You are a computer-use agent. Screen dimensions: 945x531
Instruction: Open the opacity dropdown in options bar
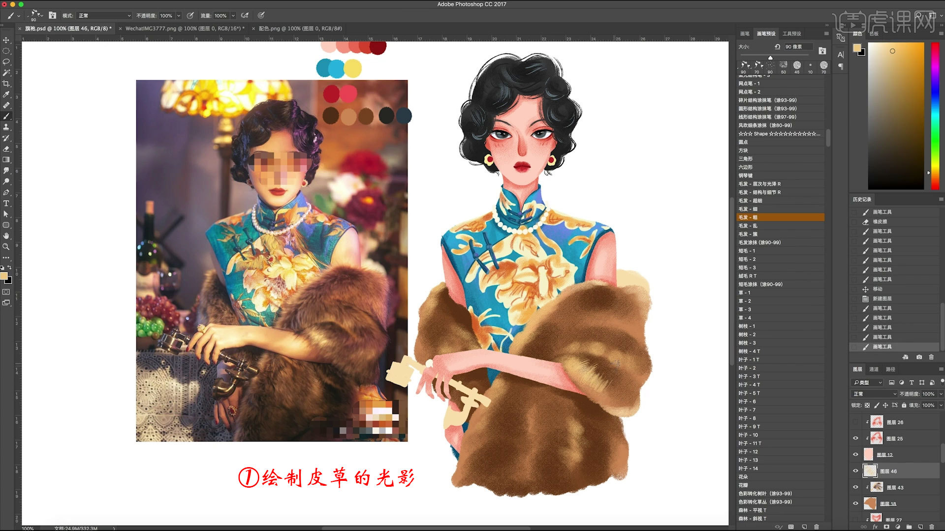pyautogui.click(x=179, y=16)
